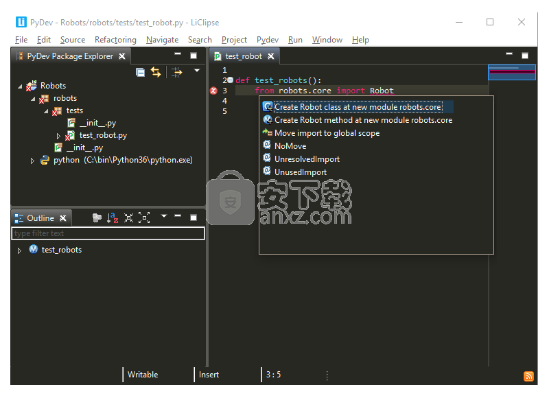Open the Pydev menu
The width and height of the screenshot is (560, 398).
coord(268,40)
